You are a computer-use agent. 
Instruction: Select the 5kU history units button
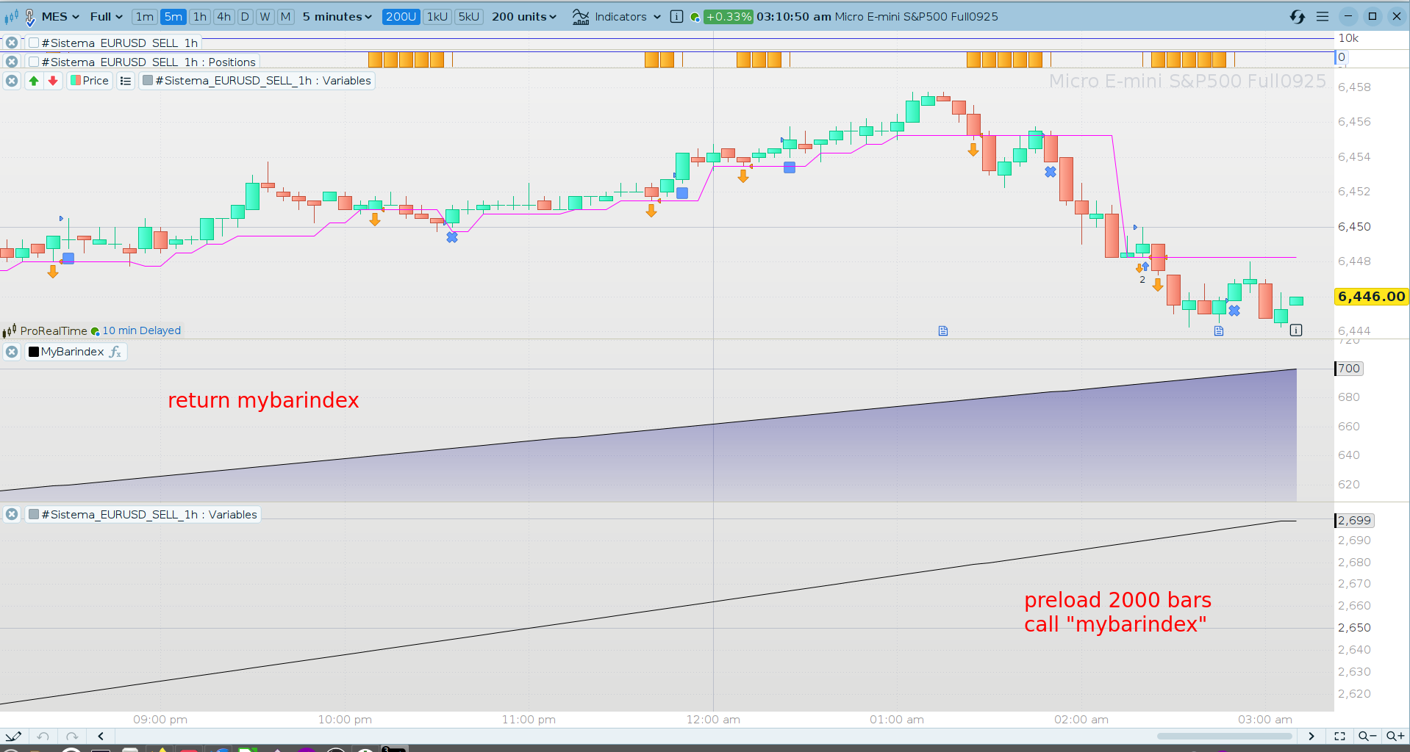coord(469,16)
